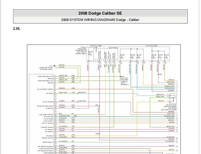Click the "TOTALLY INTEGRATED POWER MODULE" label
The height and width of the screenshot is (154, 201).
(81, 50)
